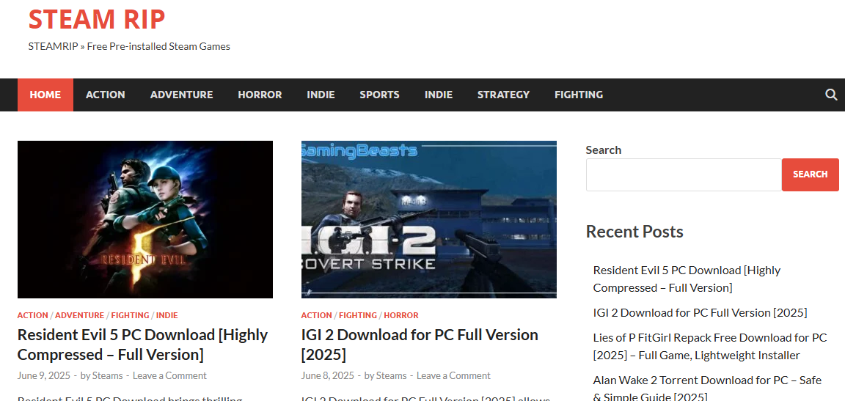Go to the HOME menu item
This screenshot has width=845, height=401.
[x=45, y=95]
